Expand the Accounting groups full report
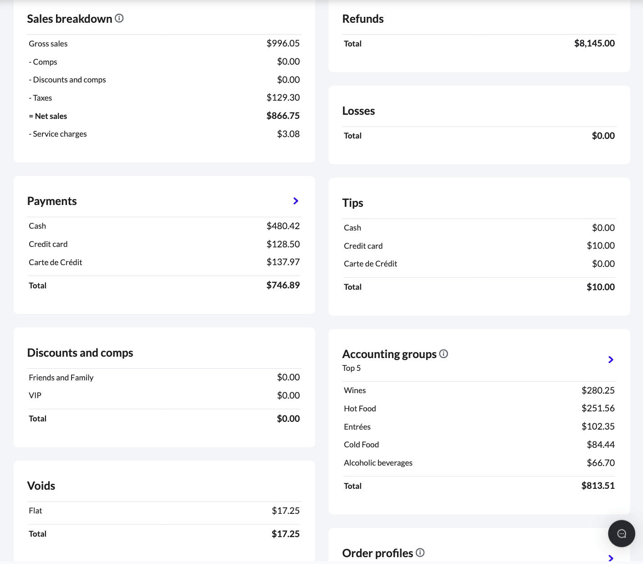The image size is (643, 564). (611, 359)
